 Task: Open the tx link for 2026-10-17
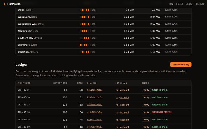[117, 105]
